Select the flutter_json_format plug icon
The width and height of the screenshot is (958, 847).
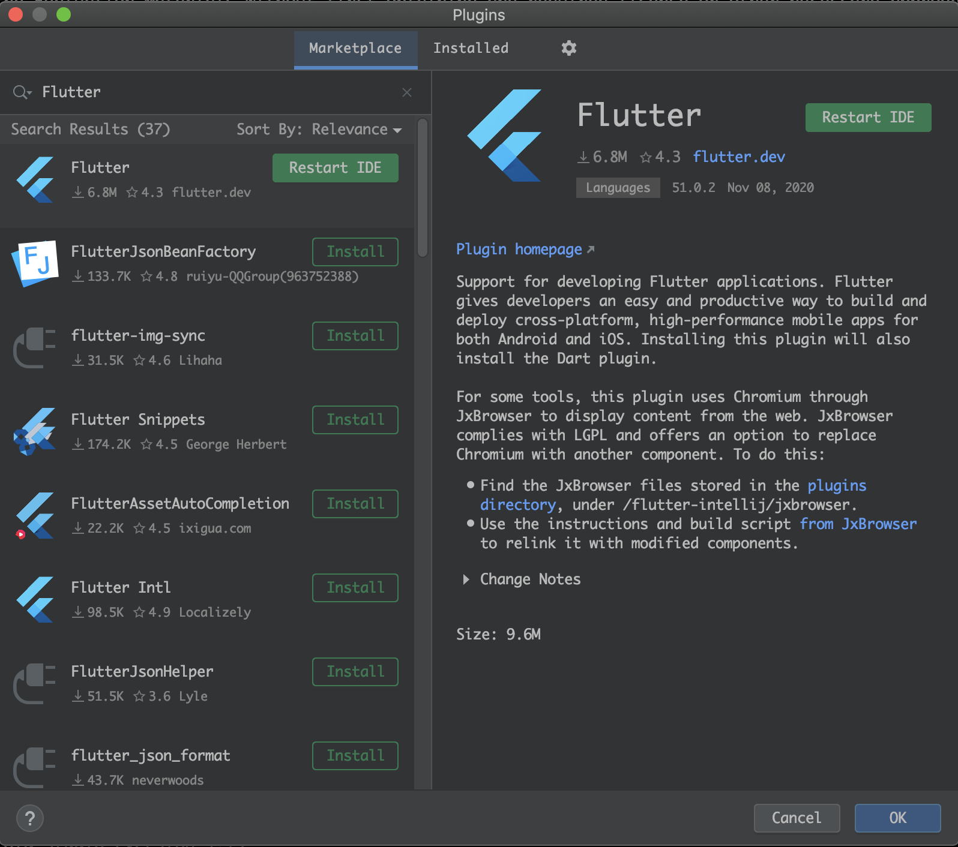tap(35, 767)
